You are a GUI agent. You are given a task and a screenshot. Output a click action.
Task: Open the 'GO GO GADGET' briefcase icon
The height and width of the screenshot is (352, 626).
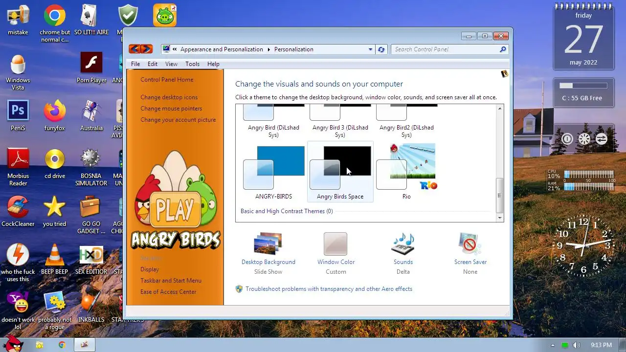[91, 215]
